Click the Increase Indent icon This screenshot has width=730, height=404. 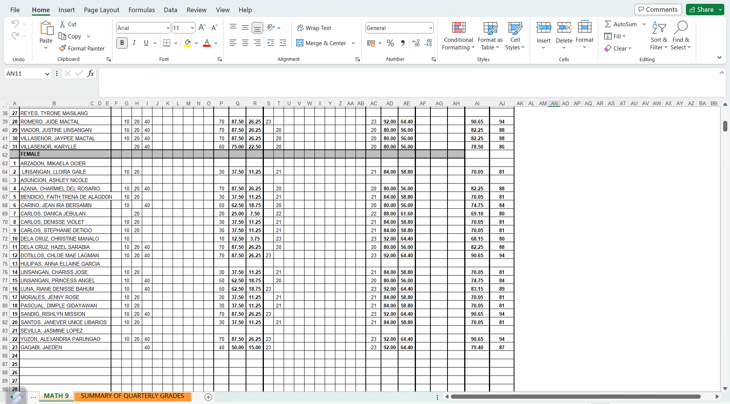pos(283,43)
